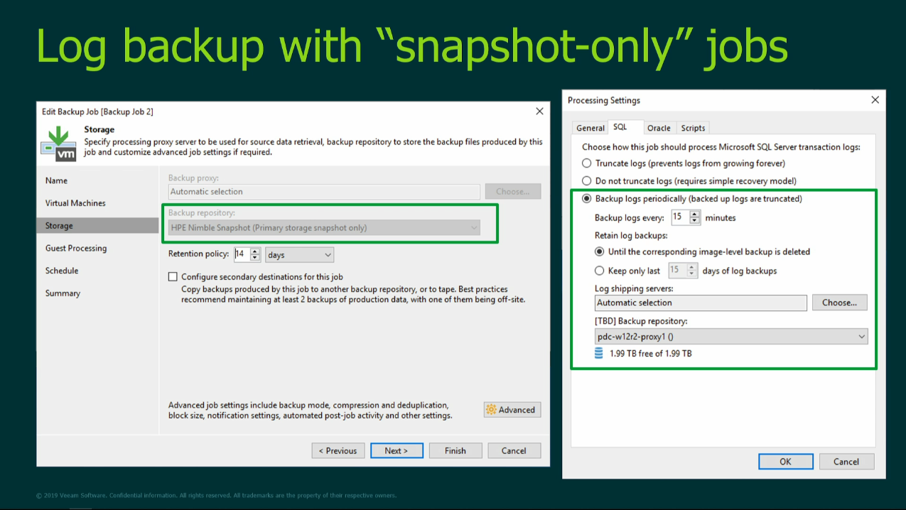Select Keep only last days option
This screenshot has width=906, height=510.
(x=600, y=271)
